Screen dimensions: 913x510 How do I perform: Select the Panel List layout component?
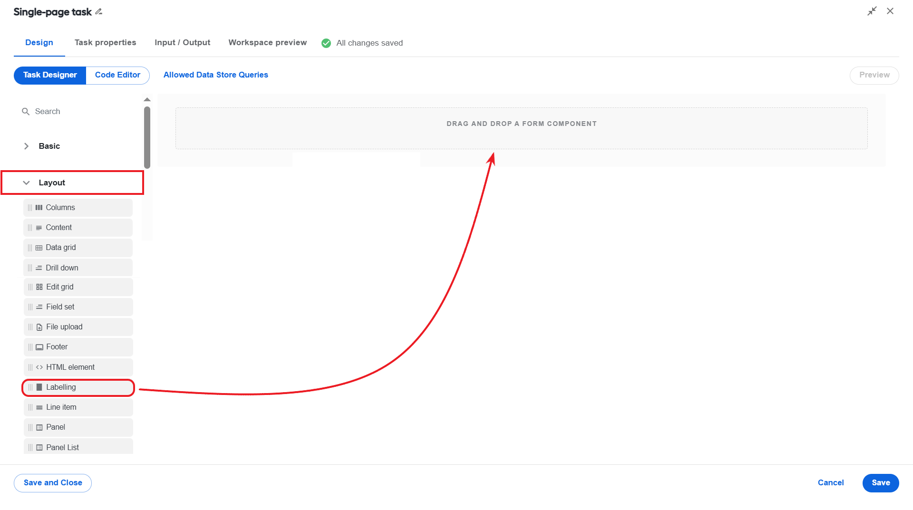pos(78,447)
